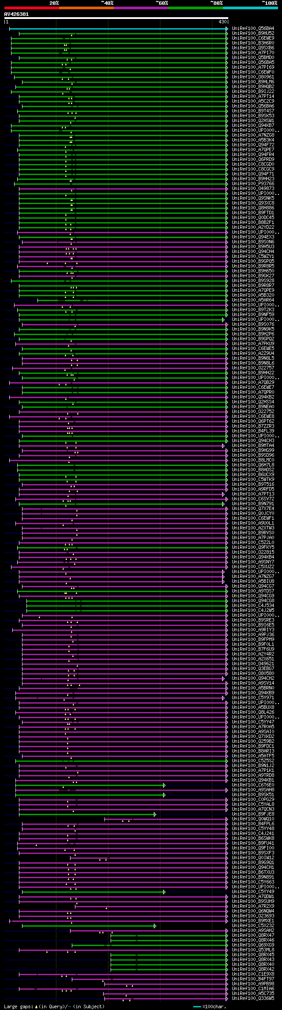Screen dimensions: 282x1010
Task: Select UniRef100_C4J534 label
Action: [253, 606]
